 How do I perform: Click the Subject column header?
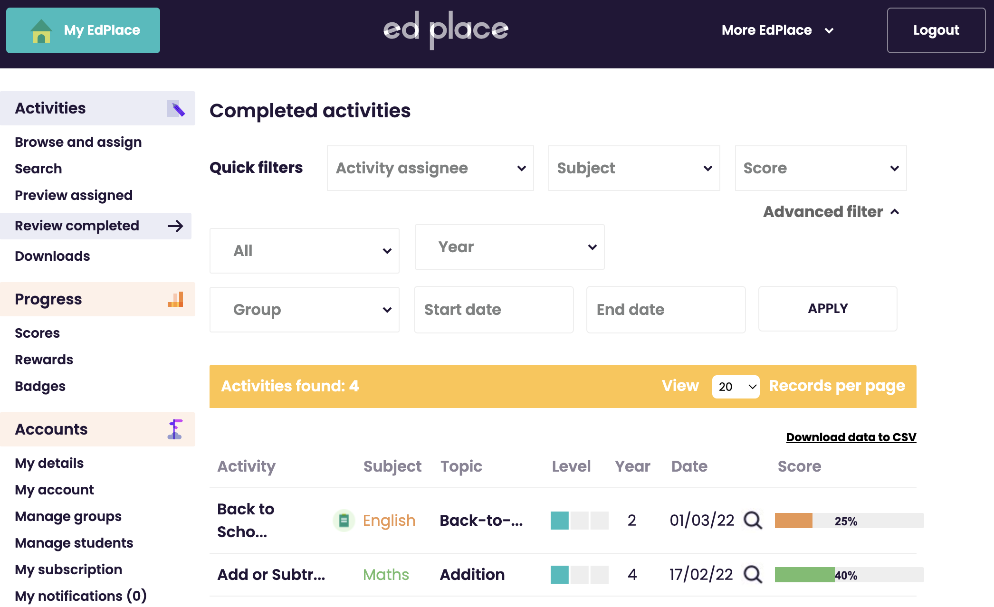click(392, 466)
